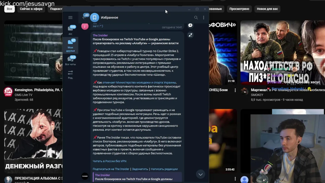Viewport: 325px width, 183px height.
Task: Open the Kensington Philadelphia live video thumbnail
Action: (33, 53)
